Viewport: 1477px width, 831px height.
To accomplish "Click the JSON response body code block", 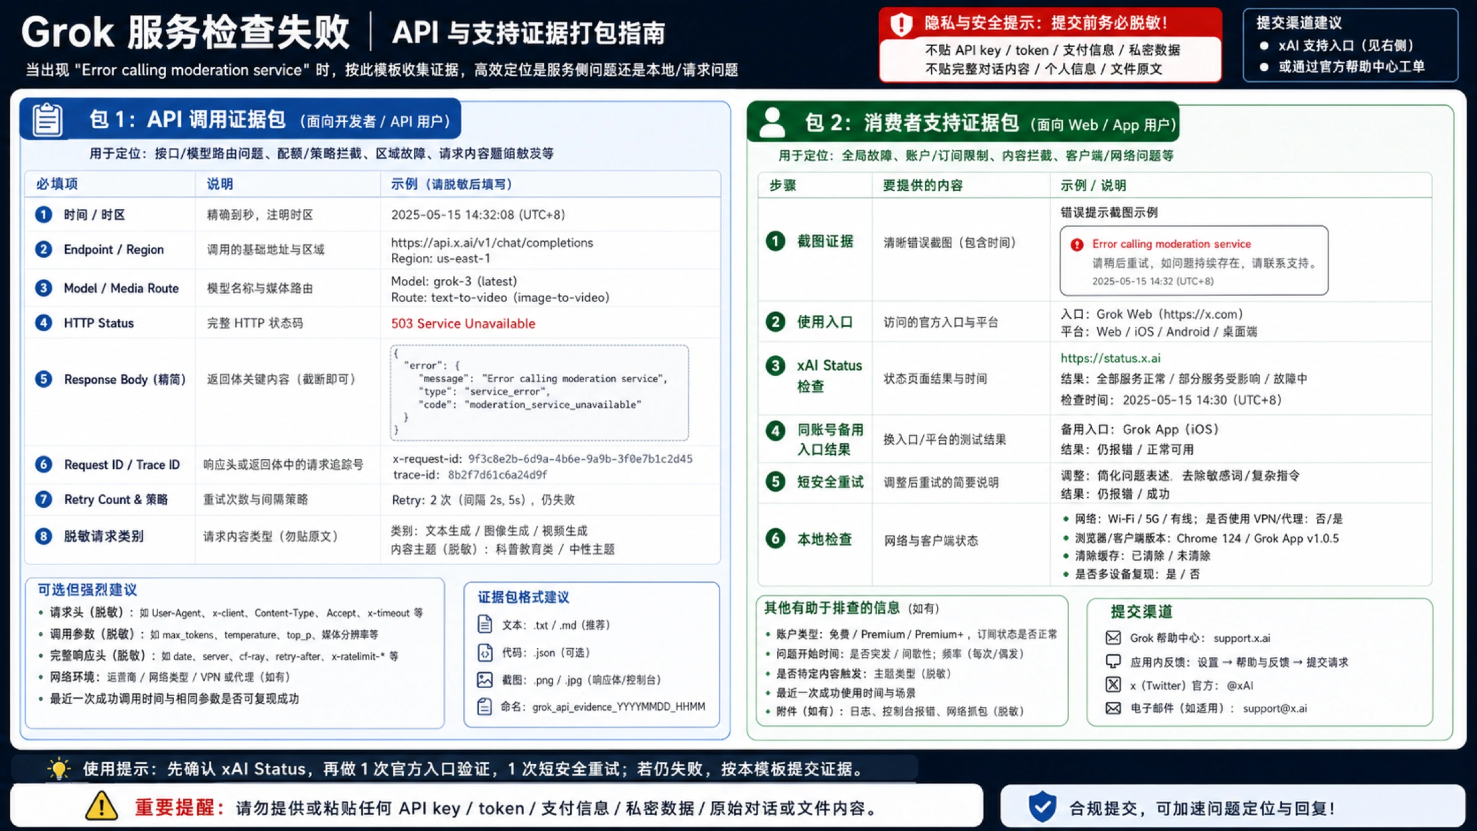I will pyautogui.click(x=539, y=392).
